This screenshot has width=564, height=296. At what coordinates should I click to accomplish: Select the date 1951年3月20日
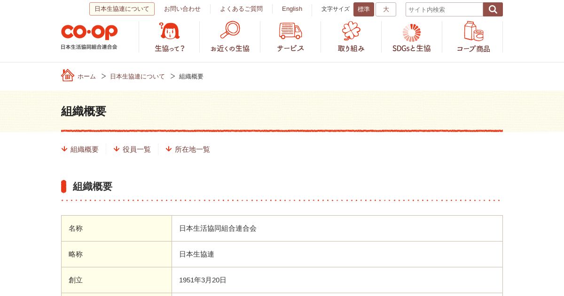coord(203,280)
